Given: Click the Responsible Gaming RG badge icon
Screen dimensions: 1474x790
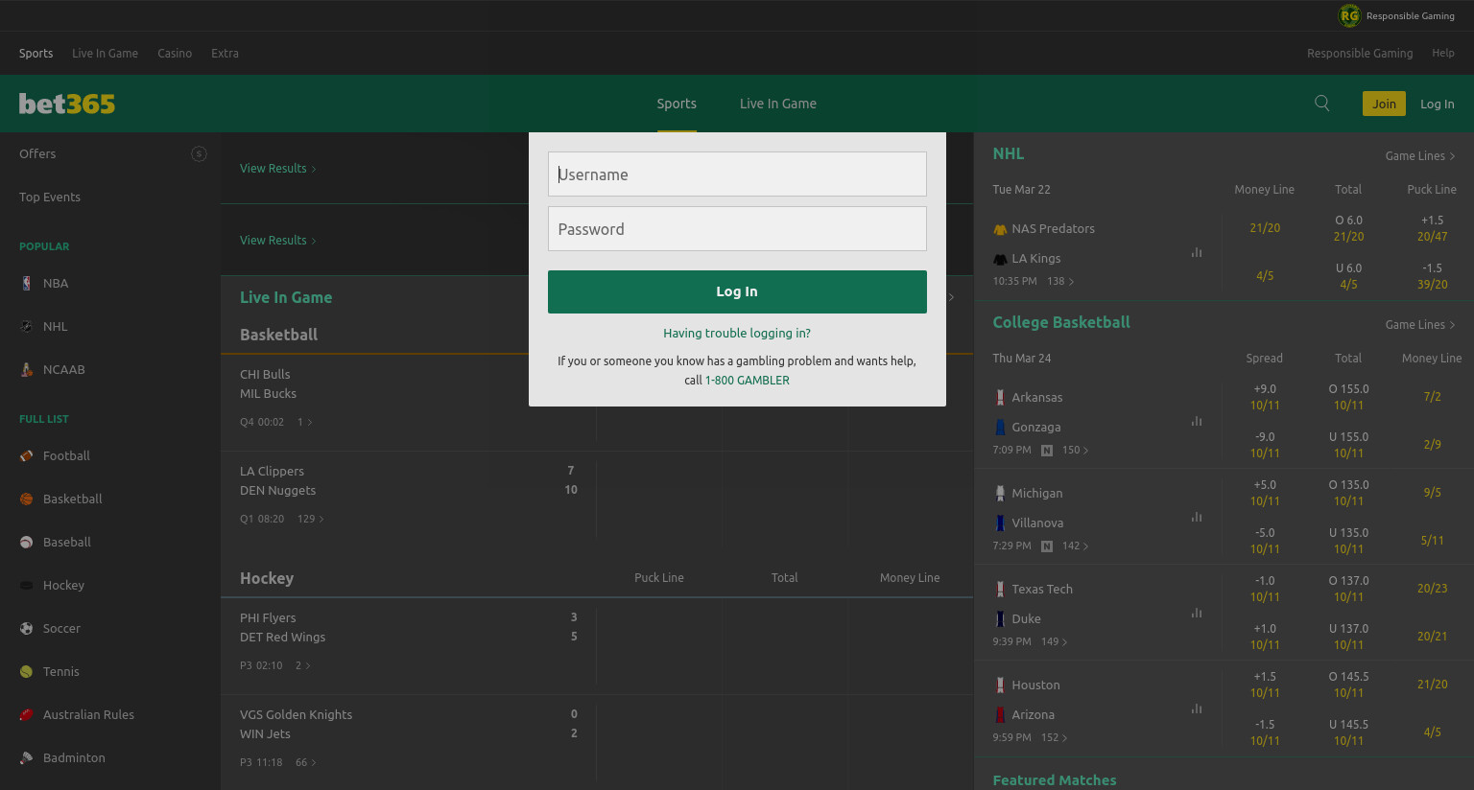Looking at the screenshot, I should click(1349, 15).
